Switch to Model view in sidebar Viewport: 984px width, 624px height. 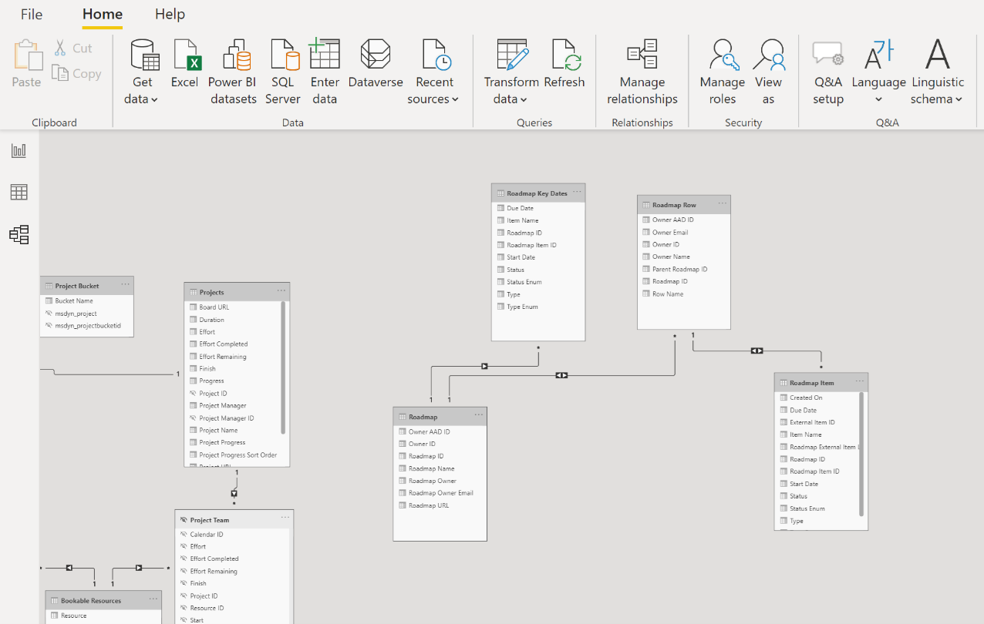coord(19,235)
